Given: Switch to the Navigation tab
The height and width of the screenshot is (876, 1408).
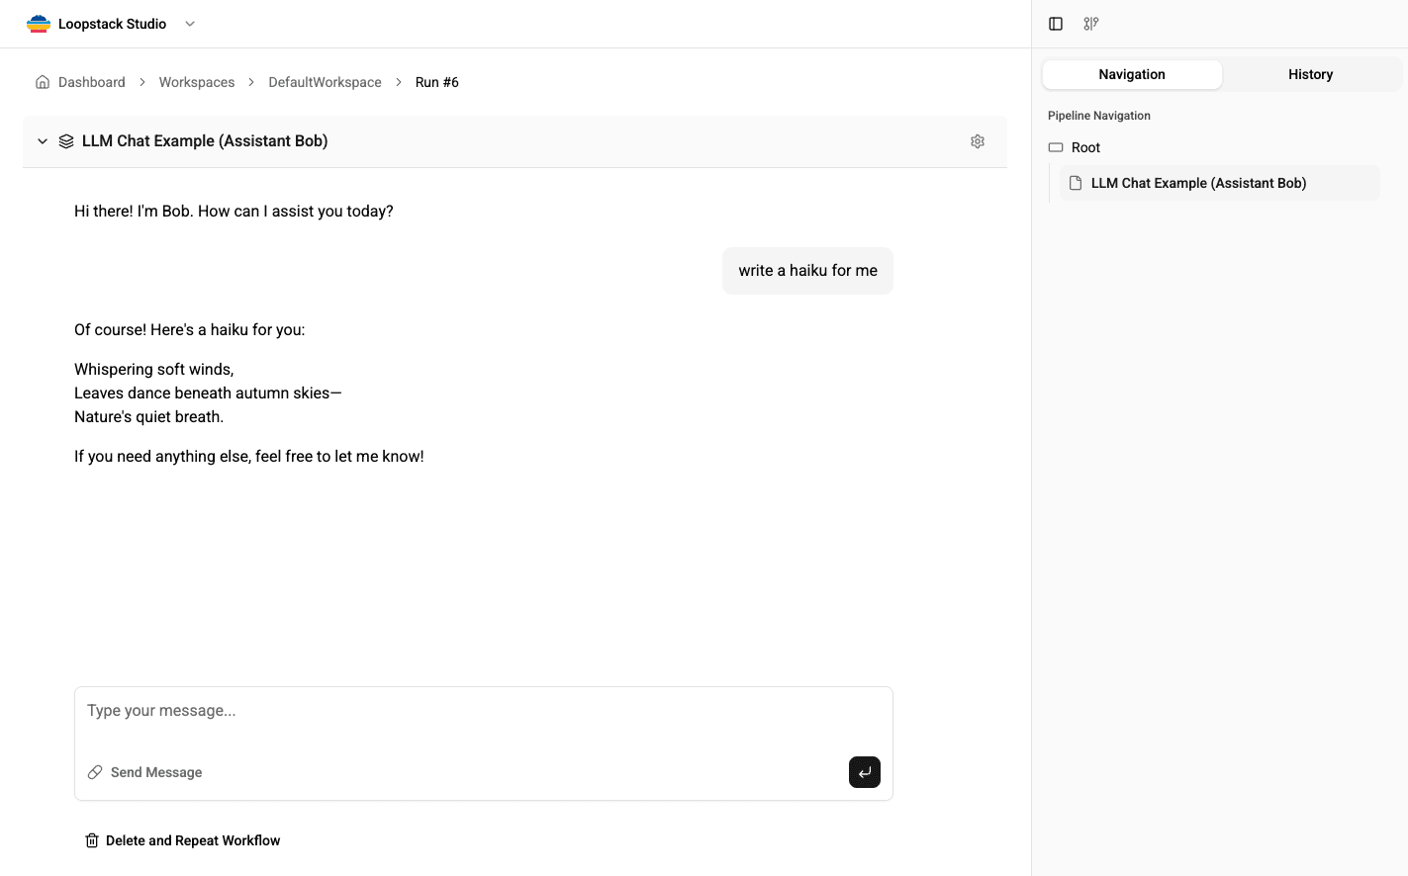Looking at the screenshot, I should (x=1131, y=73).
